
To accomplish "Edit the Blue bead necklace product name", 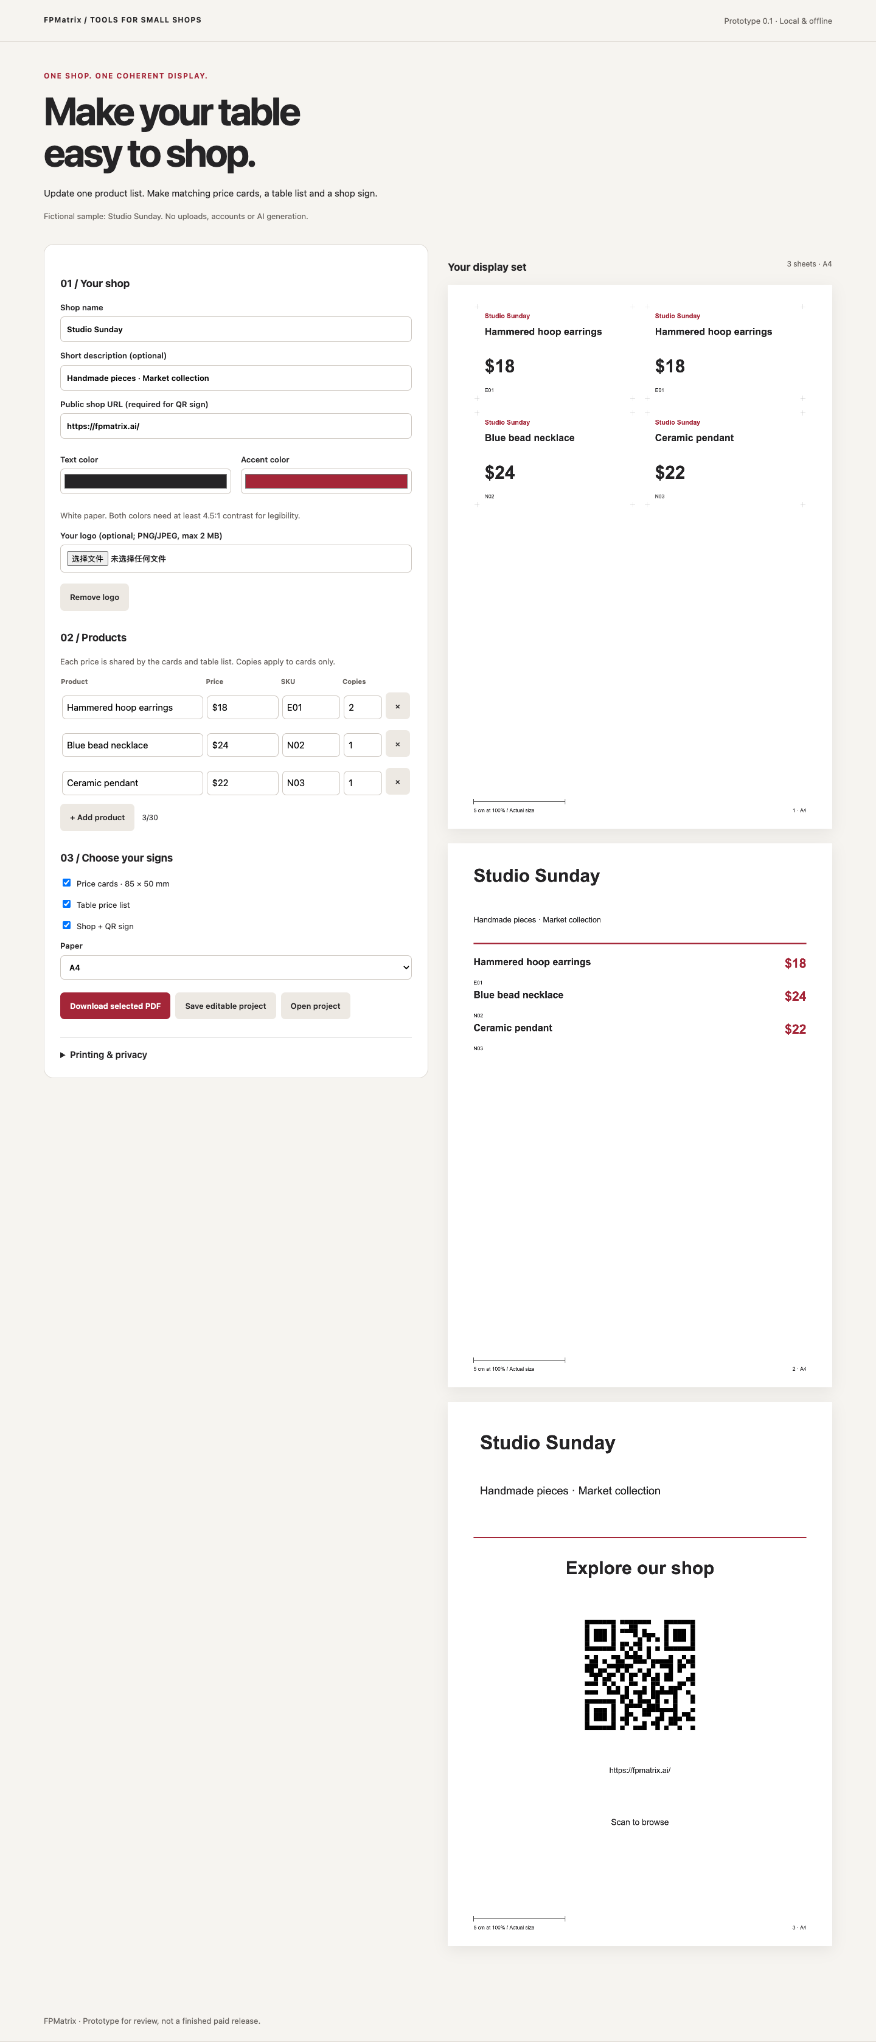I will coord(133,745).
